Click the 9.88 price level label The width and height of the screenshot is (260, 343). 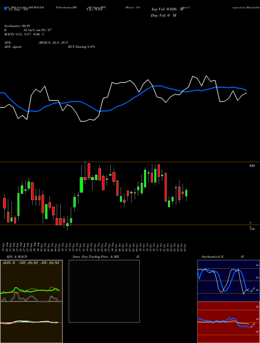(x=252, y=166)
